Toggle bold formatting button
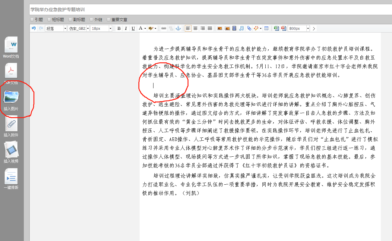 tap(119, 28)
